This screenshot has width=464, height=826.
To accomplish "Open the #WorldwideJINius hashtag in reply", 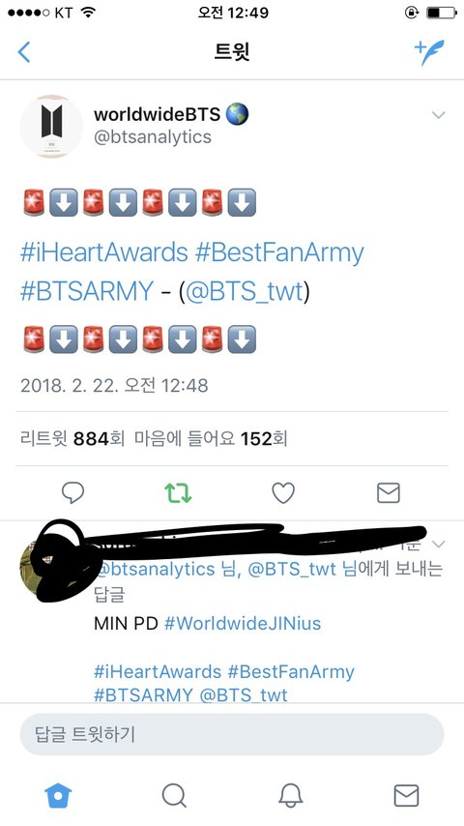I will point(243,623).
